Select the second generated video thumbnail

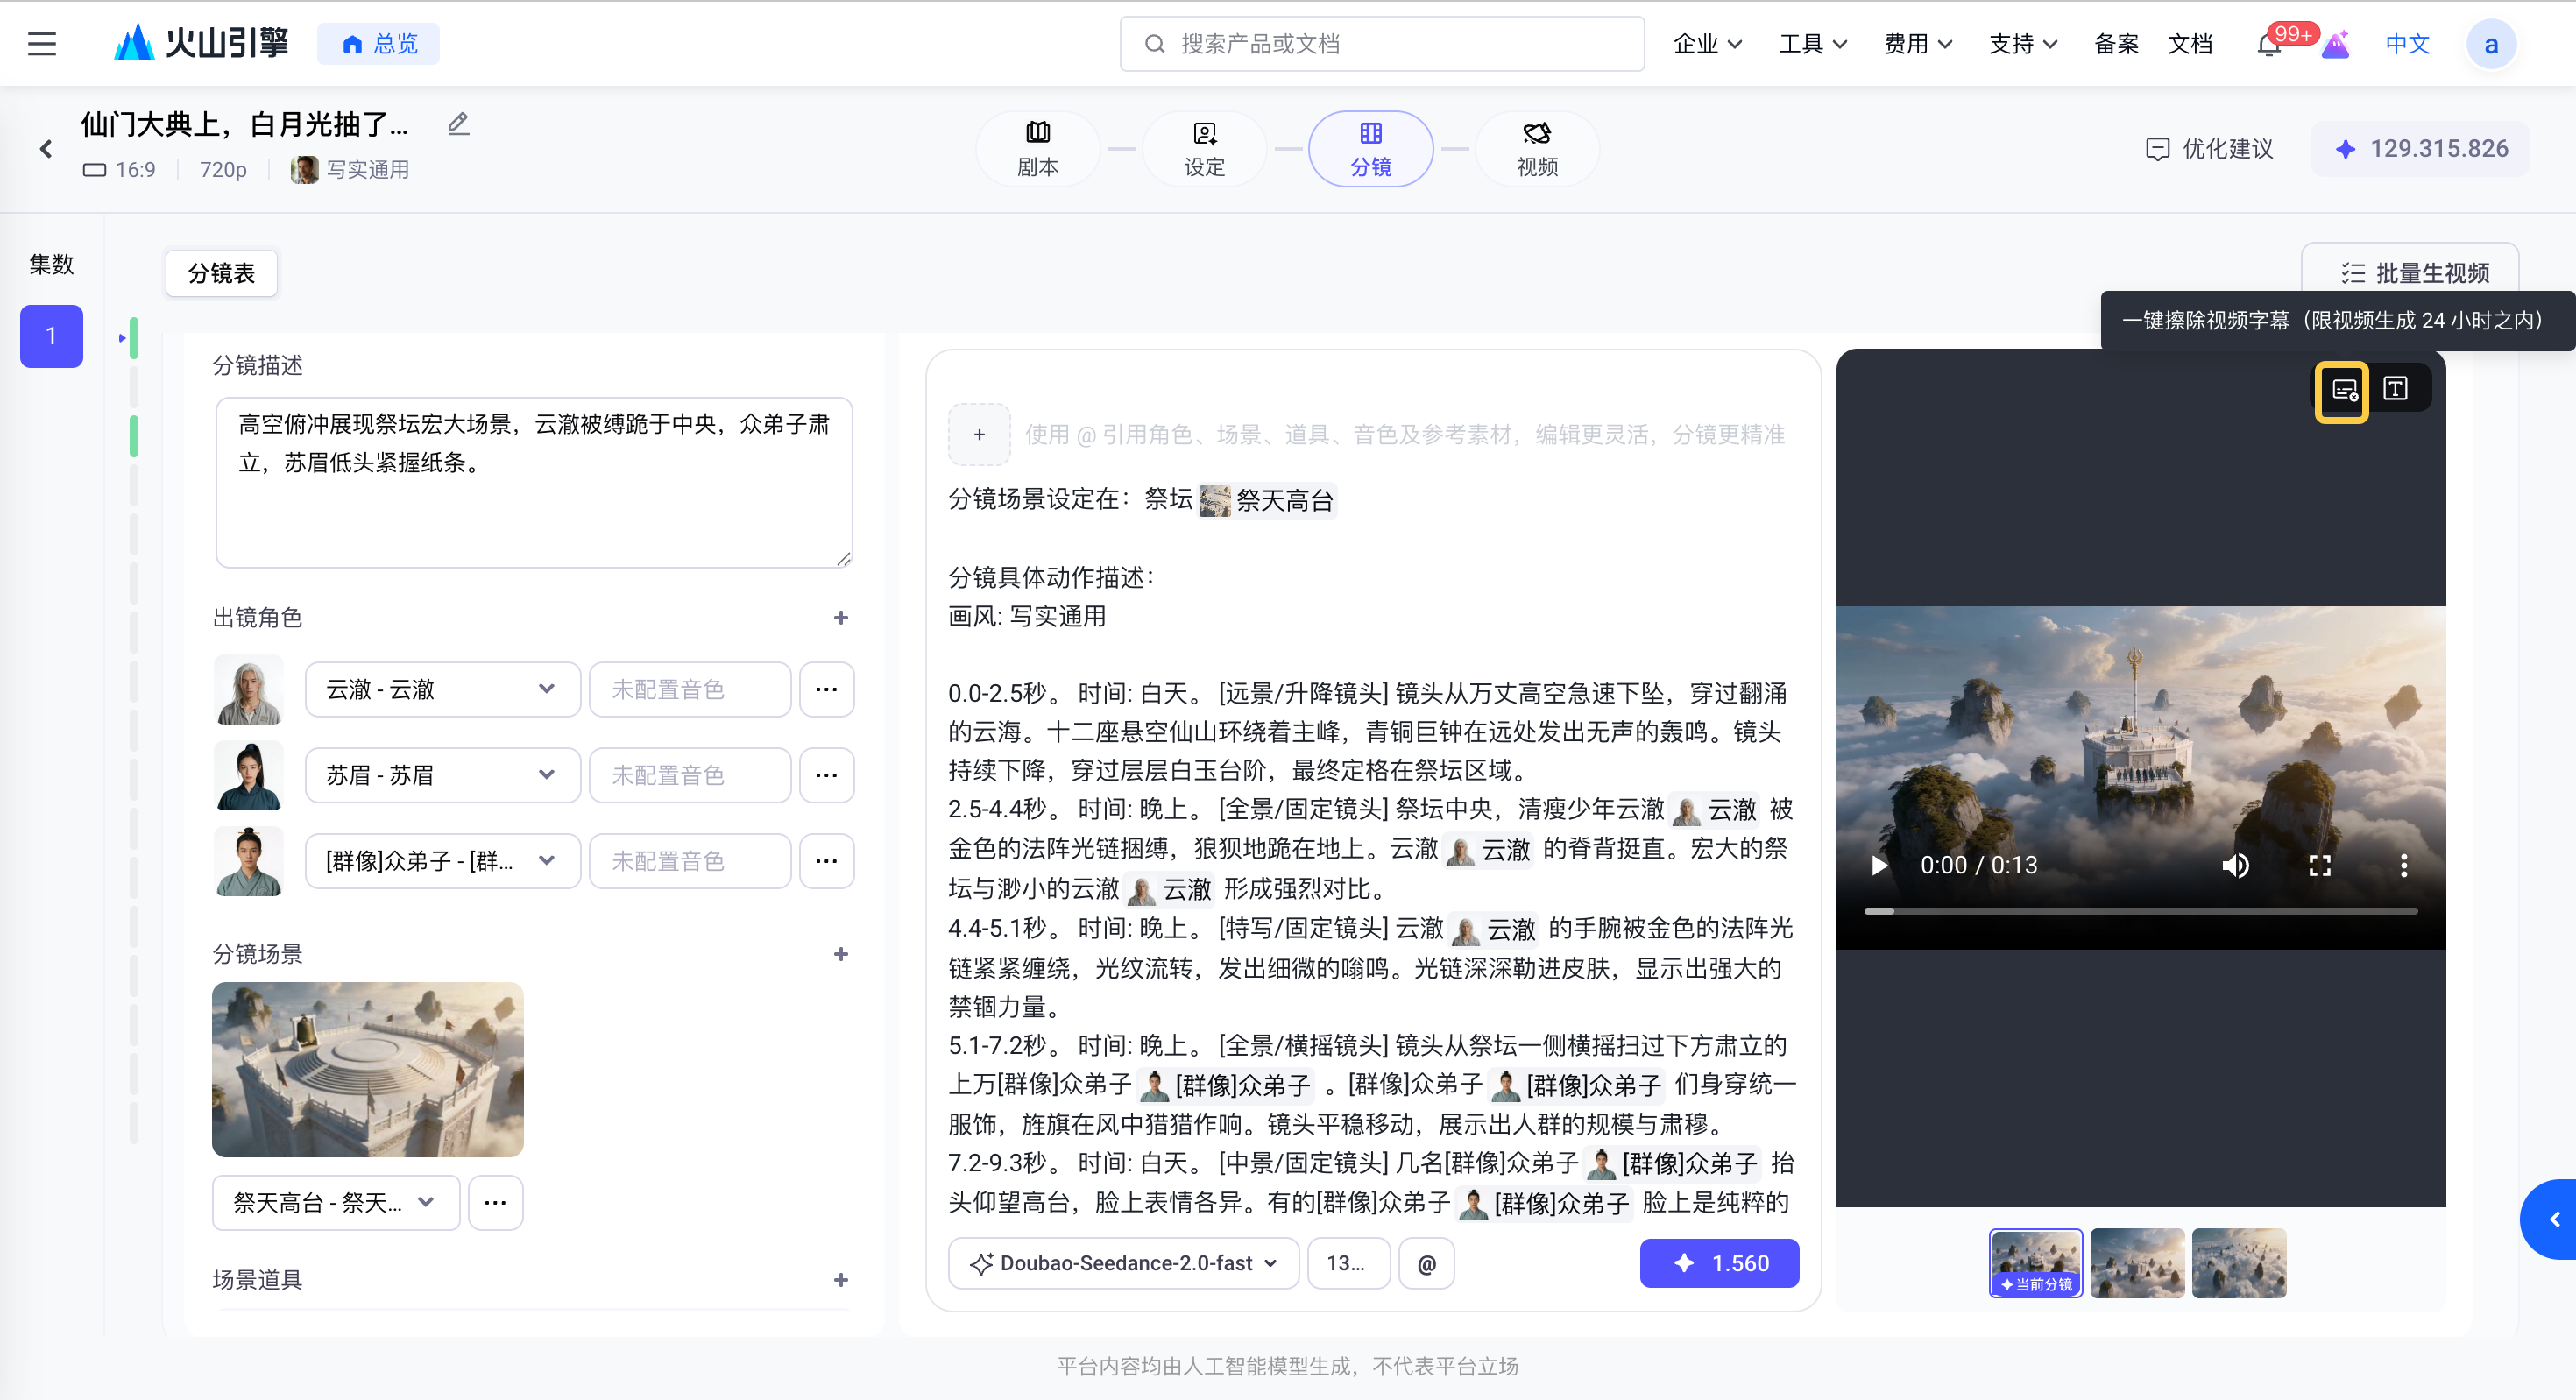(x=2137, y=1263)
